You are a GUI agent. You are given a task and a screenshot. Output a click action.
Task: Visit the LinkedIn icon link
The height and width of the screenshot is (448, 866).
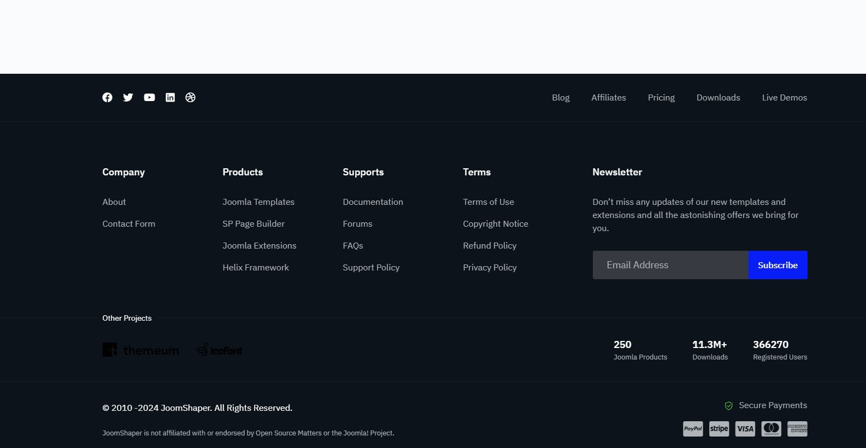click(x=170, y=97)
